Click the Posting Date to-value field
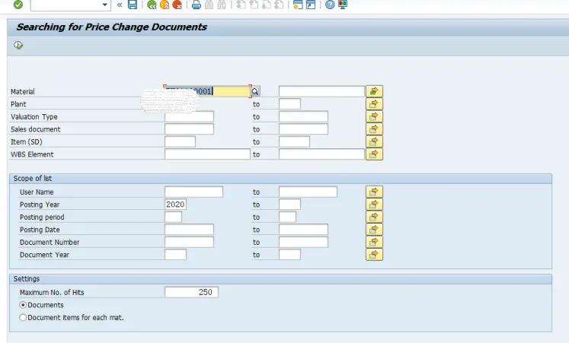The height and width of the screenshot is (343, 569). pyautogui.click(x=303, y=230)
